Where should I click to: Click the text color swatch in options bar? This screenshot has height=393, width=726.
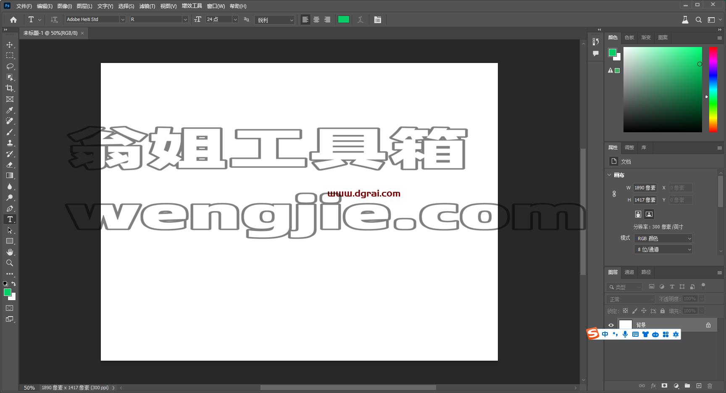(344, 19)
